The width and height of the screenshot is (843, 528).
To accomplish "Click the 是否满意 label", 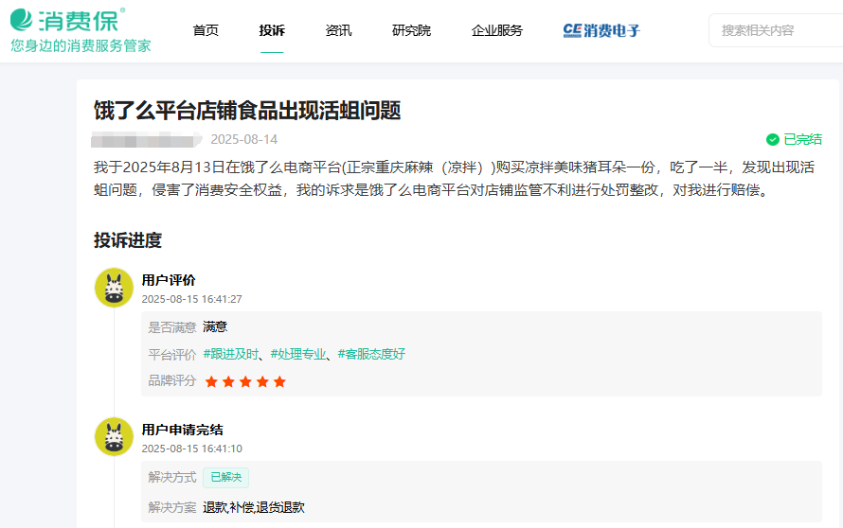I will click(172, 327).
